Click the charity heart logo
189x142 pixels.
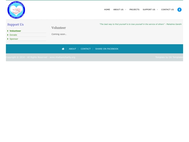16,10
